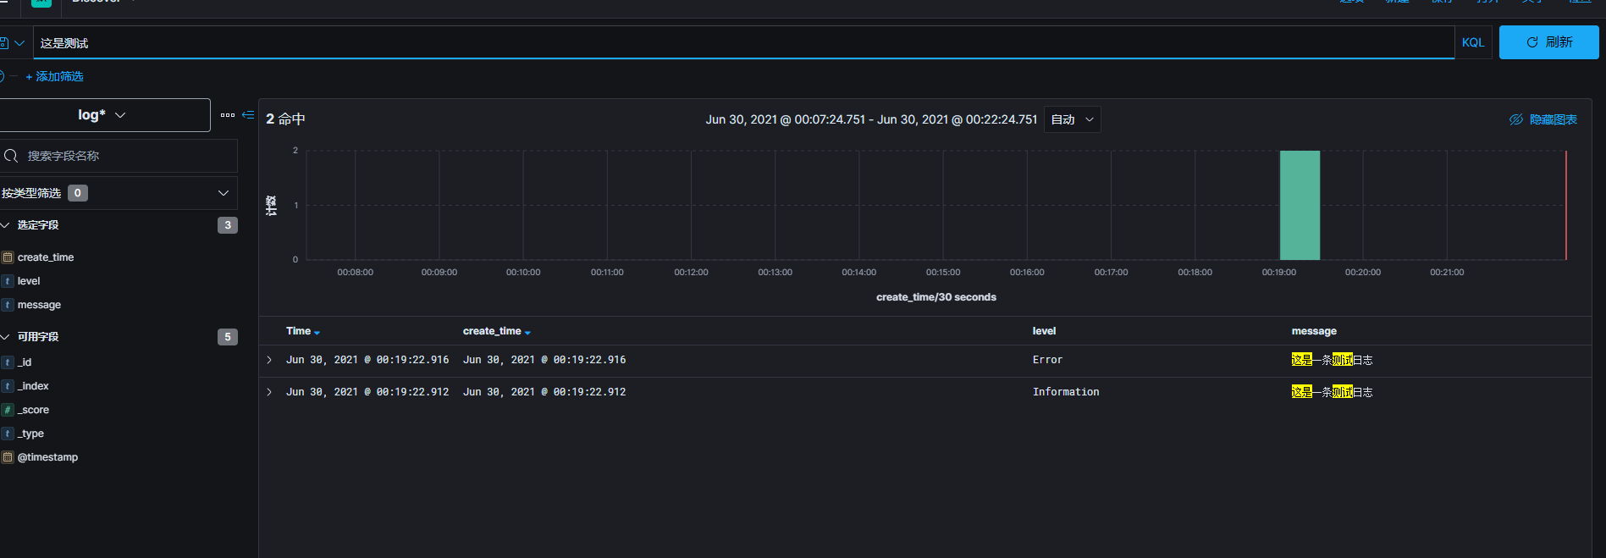Click the number type icon next to _score
The image size is (1606, 558).
(x=8, y=410)
